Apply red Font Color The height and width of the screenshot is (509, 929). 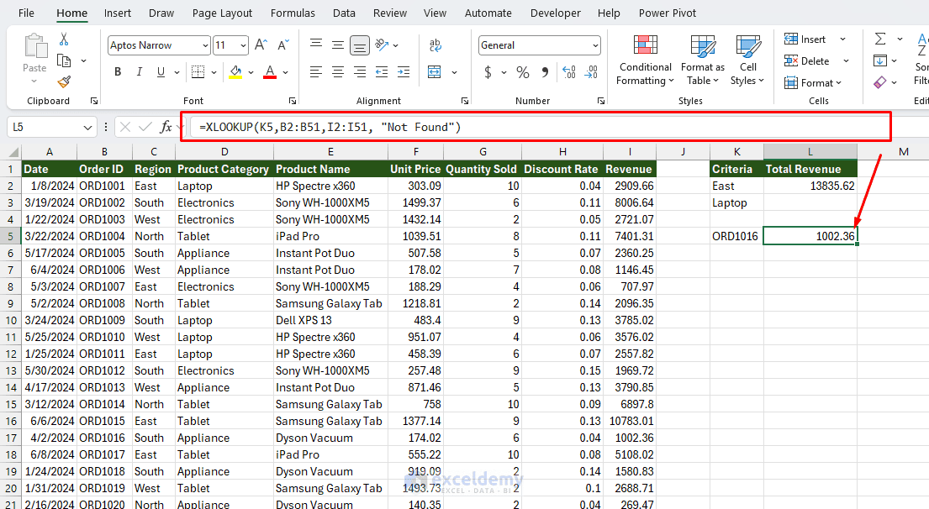[x=270, y=72]
